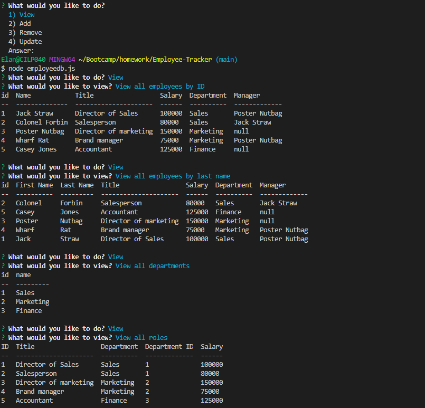Click "View all employees by ID" answer text
Viewport: 425px width, 408px height.
click(161, 86)
